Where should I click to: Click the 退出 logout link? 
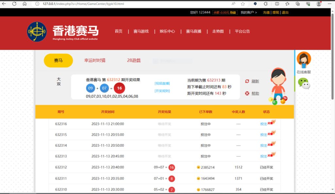(285, 12)
